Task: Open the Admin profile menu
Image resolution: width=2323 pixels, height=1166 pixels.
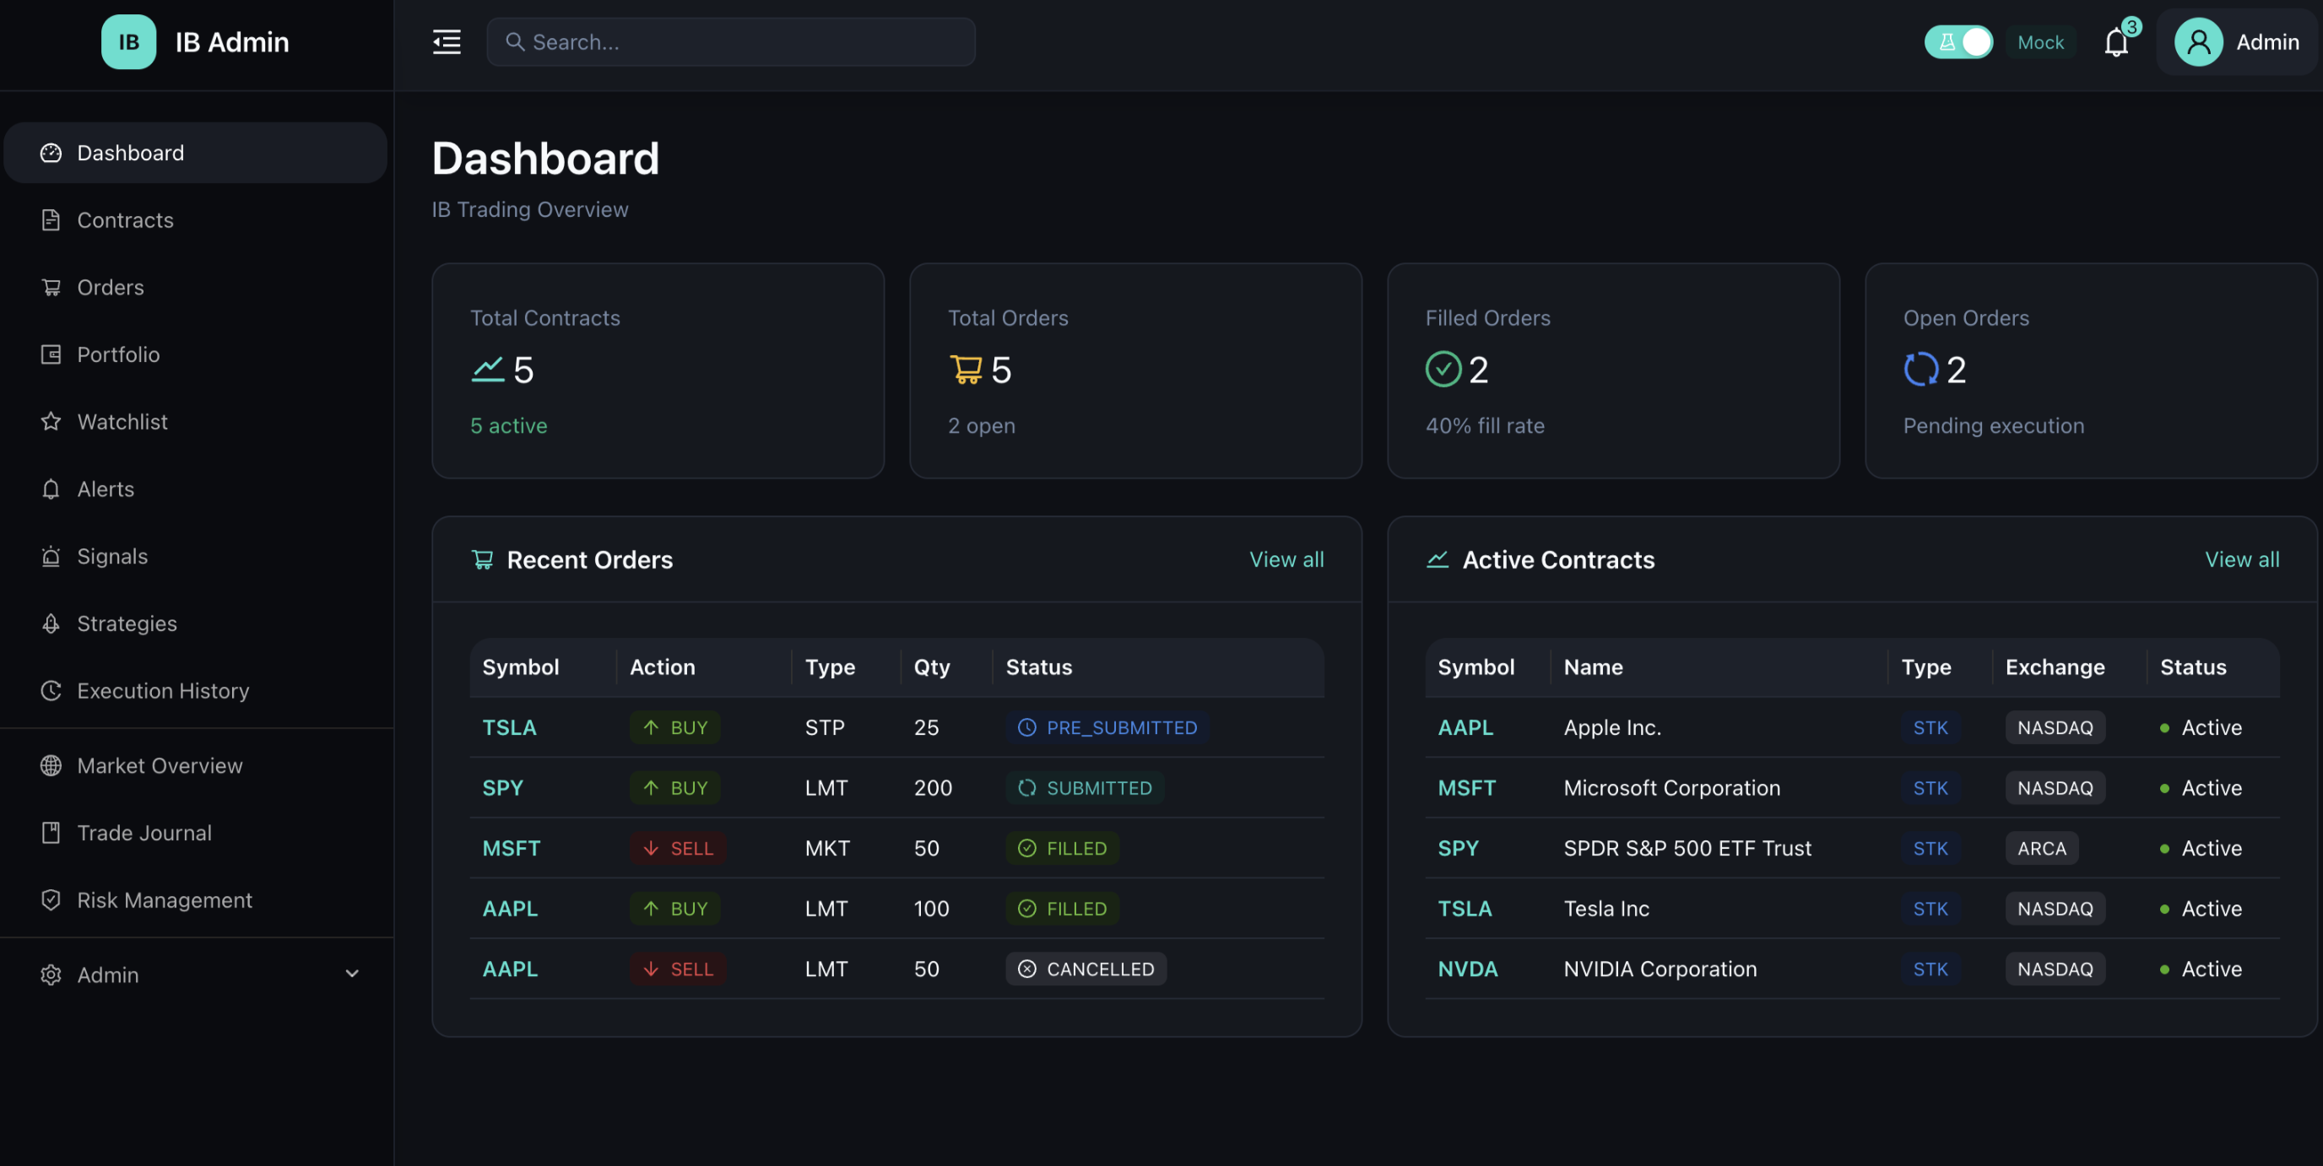Action: click(2239, 42)
